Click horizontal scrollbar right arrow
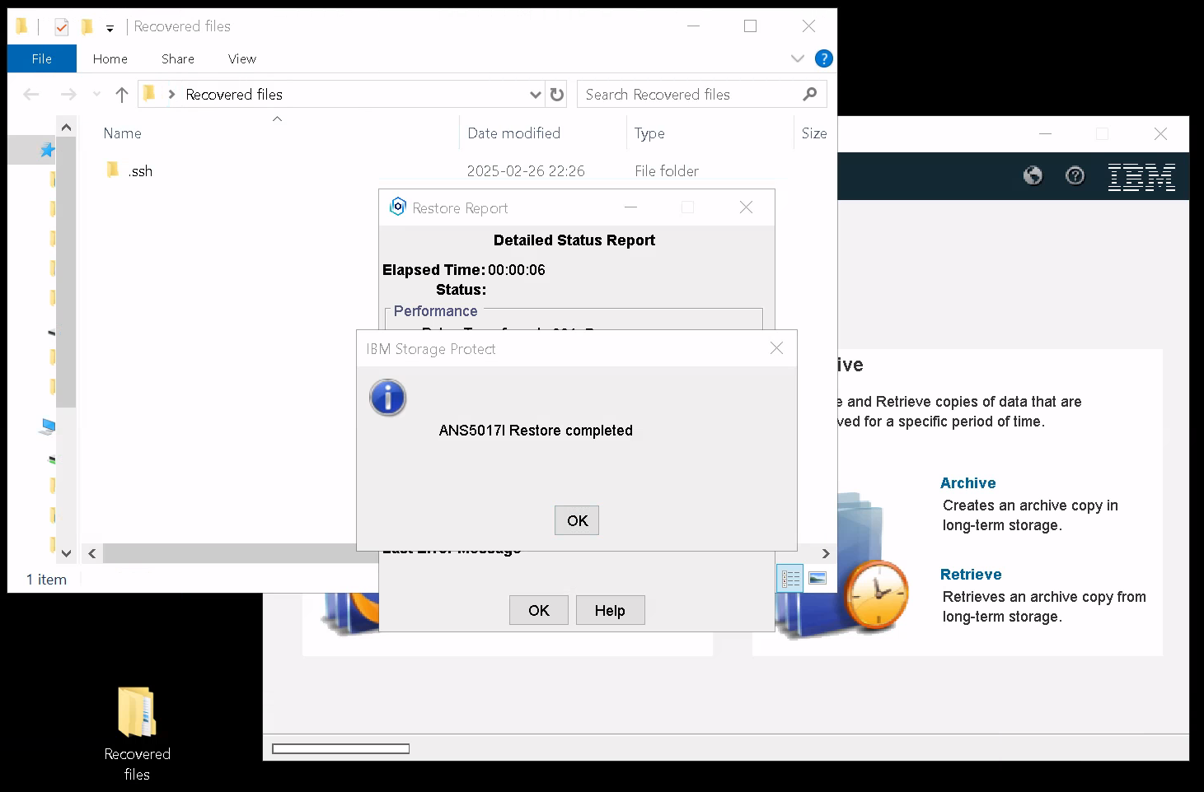Image resolution: width=1204 pixels, height=792 pixels. 825,553
